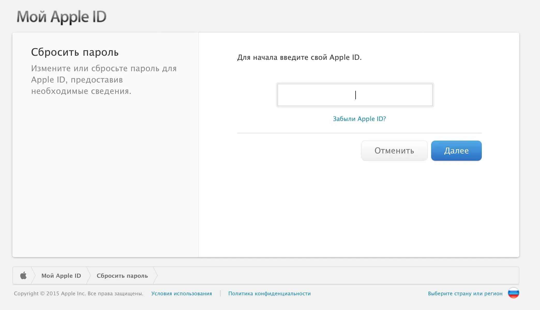Click the Apple logo in breadcrumb bar
This screenshot has height=310, width=540.
(x=23, y=275)
